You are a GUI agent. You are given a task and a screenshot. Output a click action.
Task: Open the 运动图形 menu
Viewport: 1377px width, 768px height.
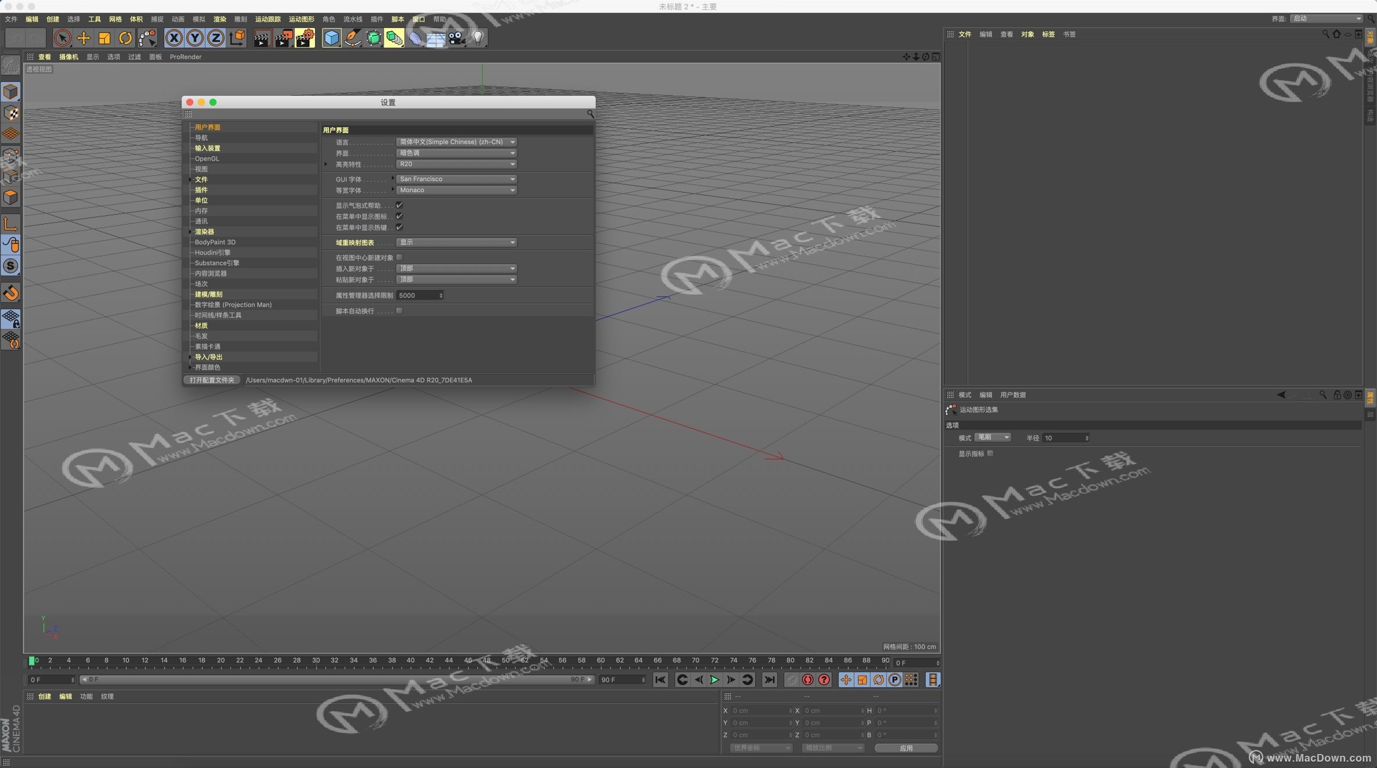click(x=302, y=19)
